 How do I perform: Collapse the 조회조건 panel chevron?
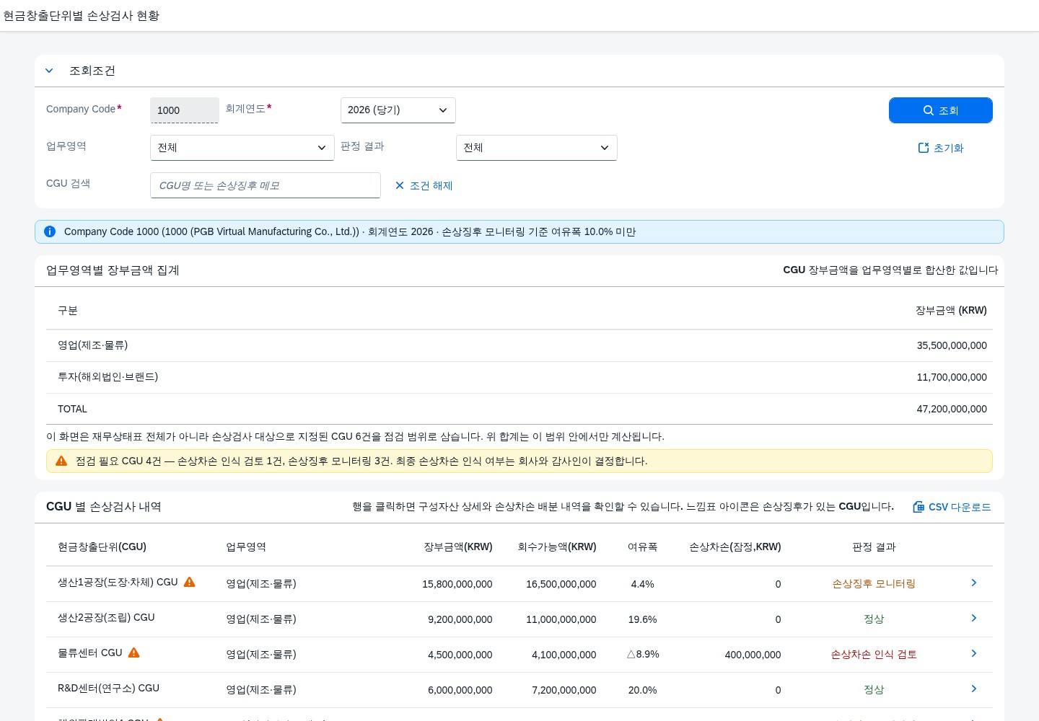[49, 71]
